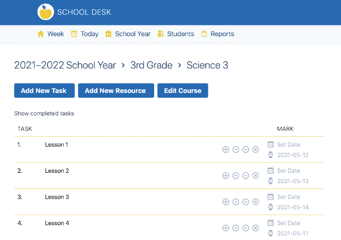The height and width of the screenshot is (240, 341).
Task: Click the calendar icon beside Today
Action: [74, 34]
